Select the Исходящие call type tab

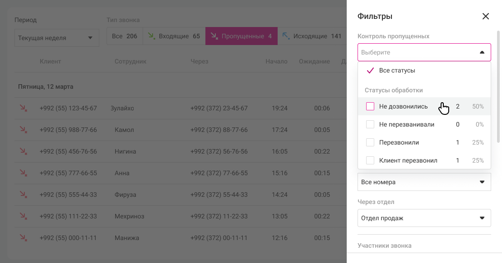(x=311, y=36)
